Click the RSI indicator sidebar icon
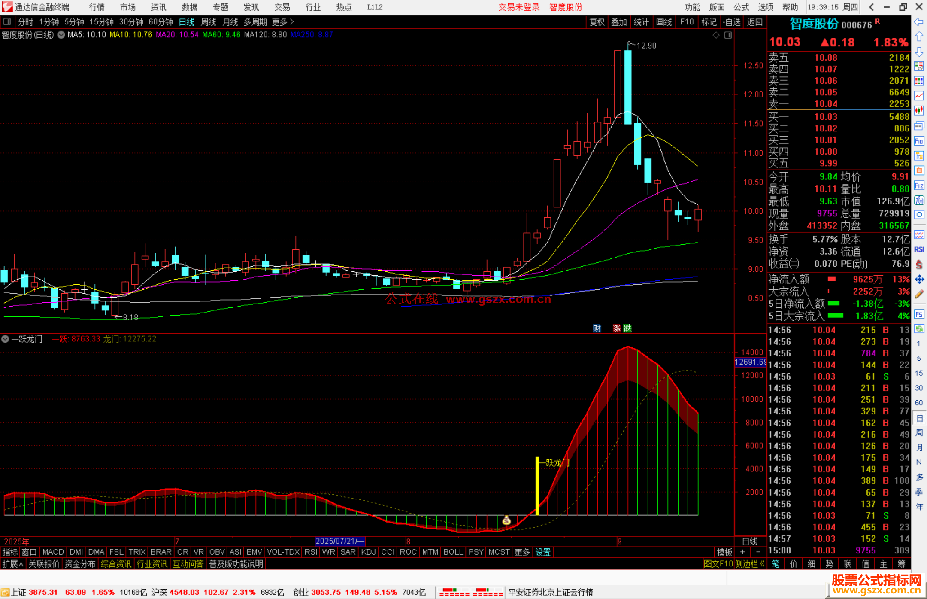 pyautogui.click(x=919, y=249)
